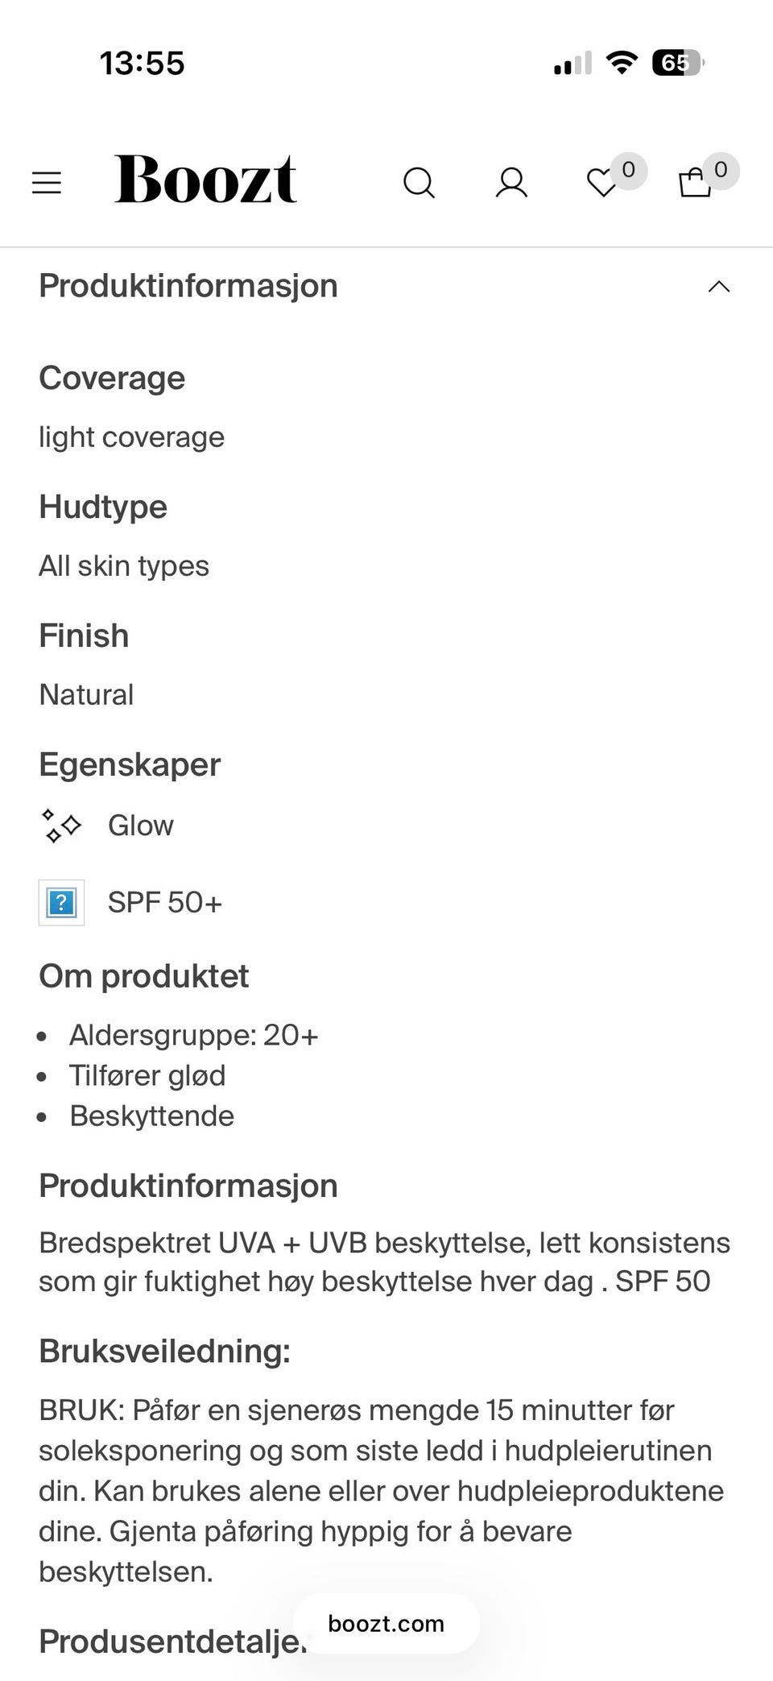
Task: Open the hamburger navigation menu
Action: coord(47,183)
